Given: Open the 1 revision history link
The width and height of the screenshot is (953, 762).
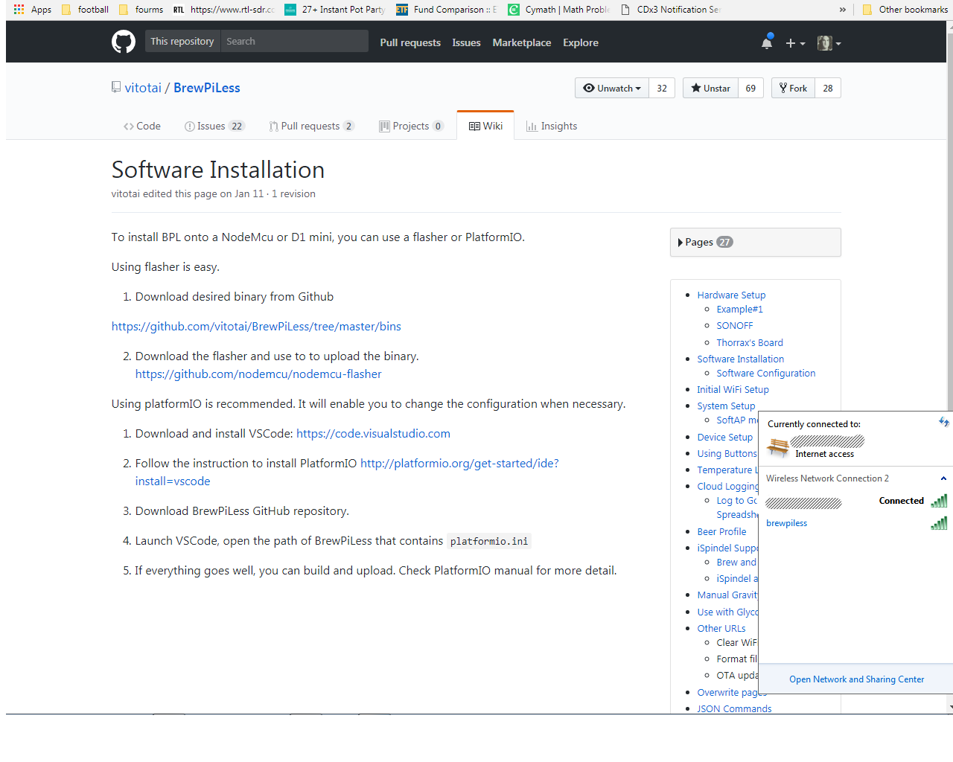Looking at the screenshot, I should 293,193.
